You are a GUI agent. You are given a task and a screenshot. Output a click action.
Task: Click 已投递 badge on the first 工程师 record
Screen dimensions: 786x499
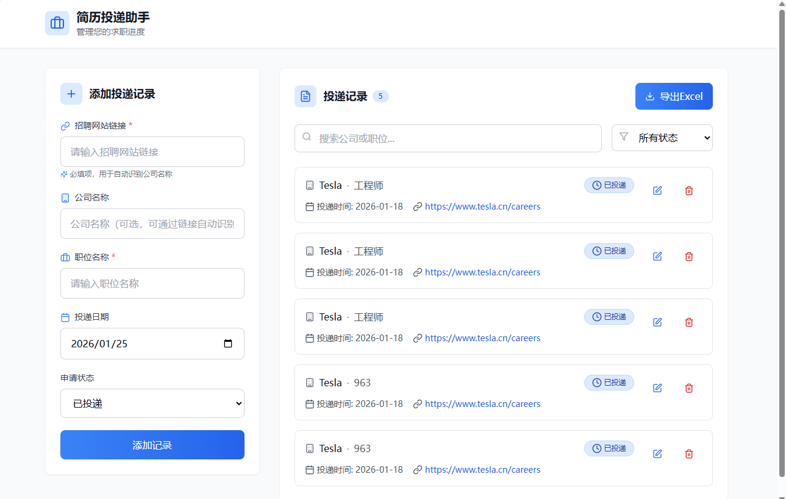tap(609, 185)
